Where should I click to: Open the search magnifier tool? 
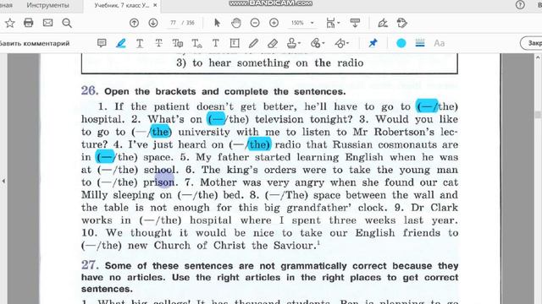[67, 23]
